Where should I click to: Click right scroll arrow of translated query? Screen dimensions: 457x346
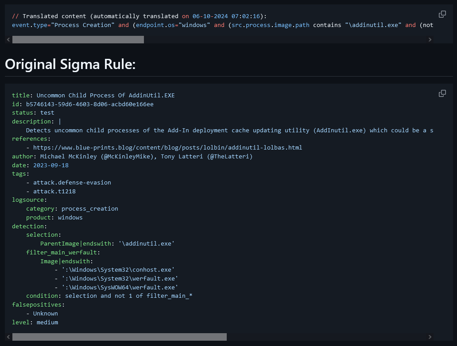(x=430, y=40)
